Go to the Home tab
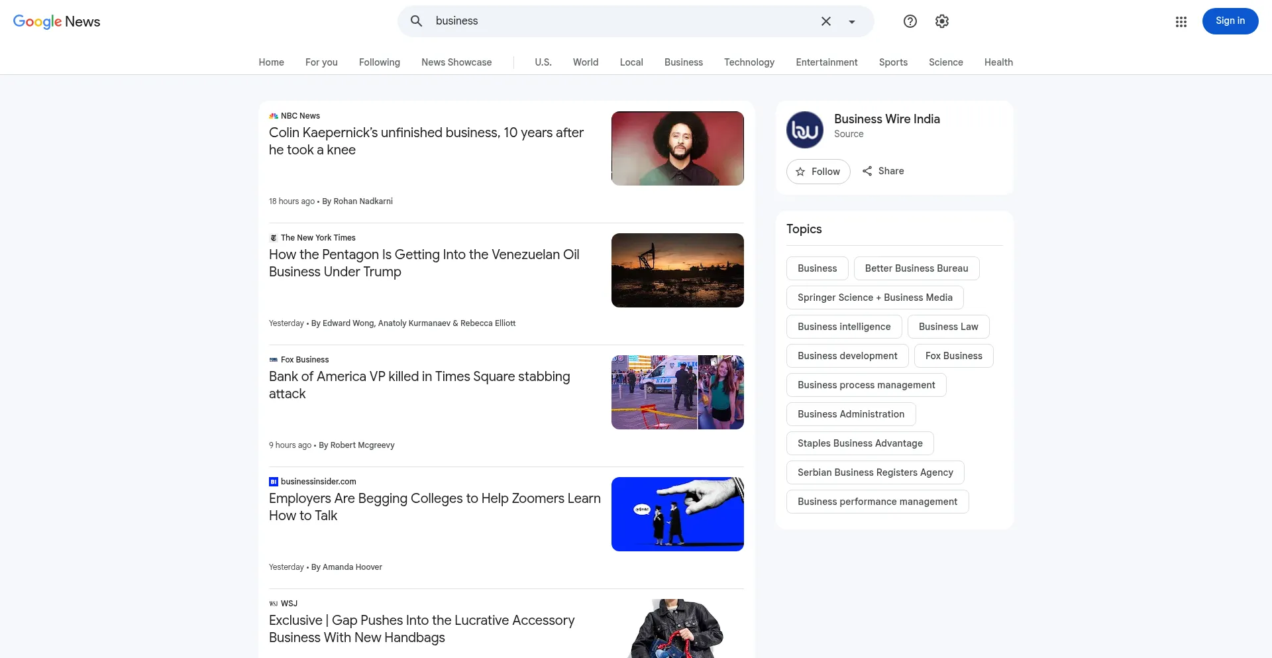 tap(272, 62)
